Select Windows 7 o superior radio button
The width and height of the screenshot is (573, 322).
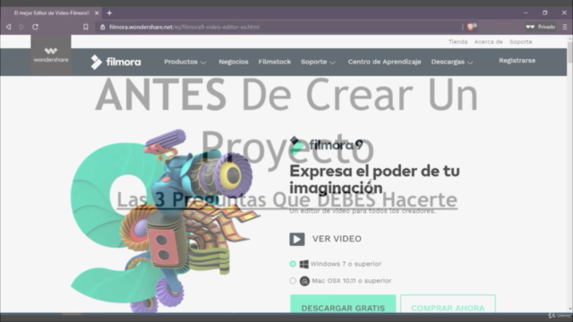[x=293, y=264]
